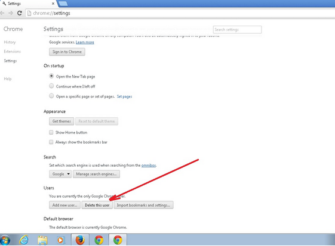Click Sign in to Chrome button
Image resolution: width=335 pixels, height=246 pixels.
point(67,52)
